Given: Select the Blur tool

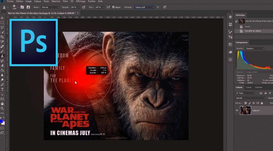Looking at the screenshot, I should [2, 75].
